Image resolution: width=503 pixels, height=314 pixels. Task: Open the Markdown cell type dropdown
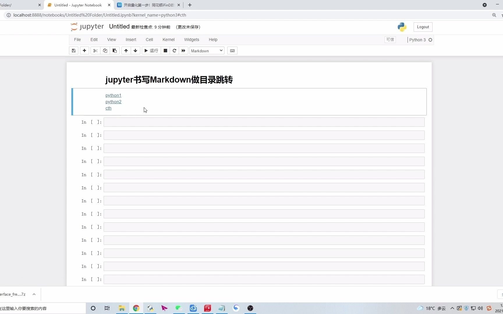point(207,51)
